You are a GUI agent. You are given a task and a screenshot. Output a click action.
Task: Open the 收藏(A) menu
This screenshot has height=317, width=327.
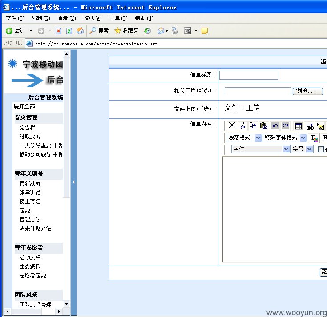[93, 18]
